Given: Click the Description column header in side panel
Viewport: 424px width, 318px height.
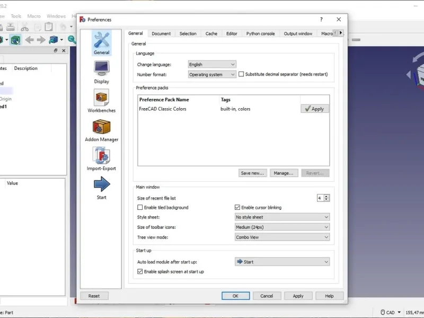Looking at the screenshot, I should [x=26, y=68].
